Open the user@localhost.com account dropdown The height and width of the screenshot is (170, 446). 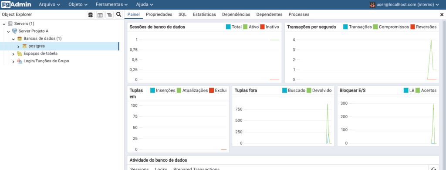(x=405, y=4)
